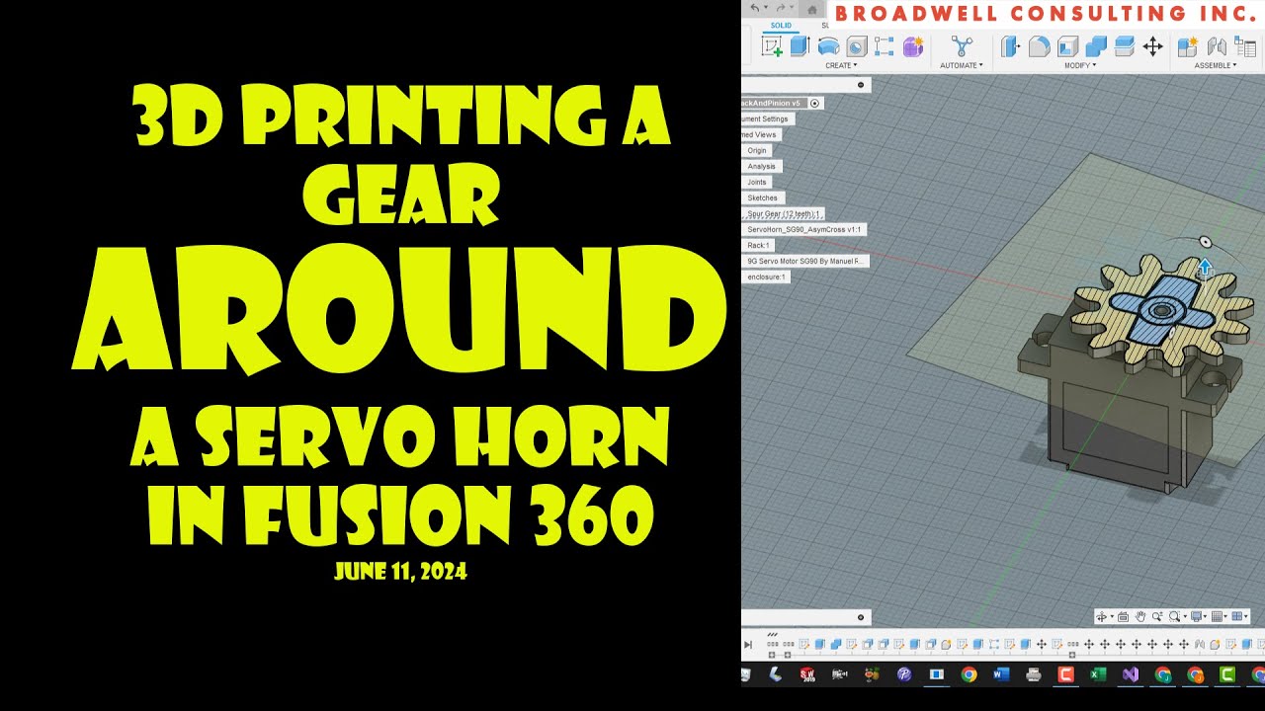Select the New Component tool
This screenshot has width=1265, height=711.
point(1188,46)
